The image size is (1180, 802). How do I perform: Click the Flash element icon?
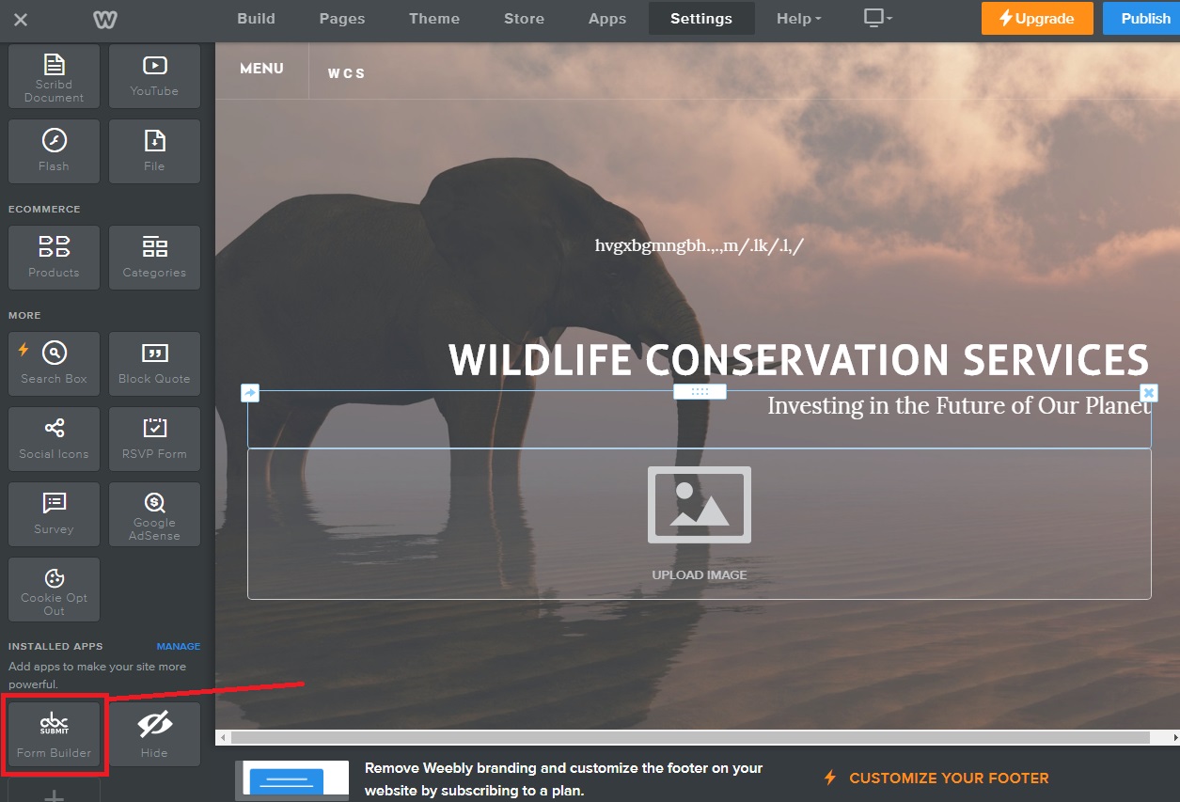pos(54,150)
